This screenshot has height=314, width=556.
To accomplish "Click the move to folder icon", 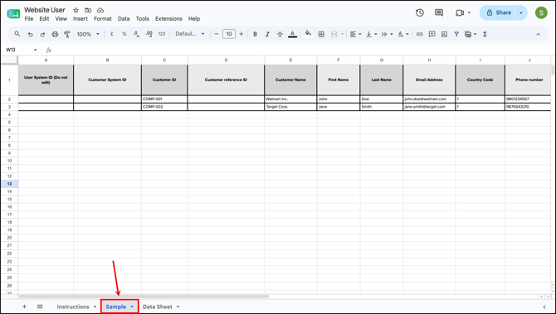I will coord(88,10).
